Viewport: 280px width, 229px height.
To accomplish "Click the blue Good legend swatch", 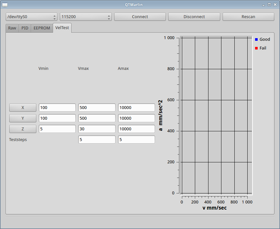I will pos(256,39).
